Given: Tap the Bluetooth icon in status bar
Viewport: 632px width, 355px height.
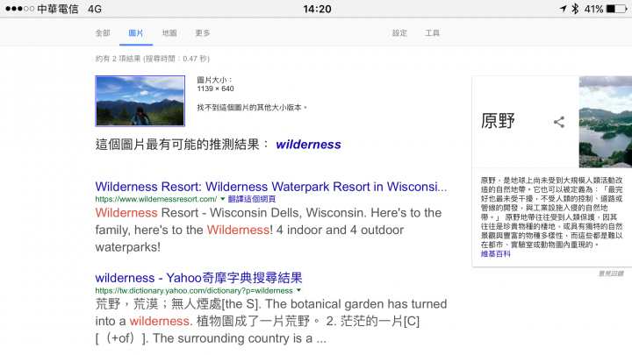Looking at the screenshot, I should click(x=575, y=9).
